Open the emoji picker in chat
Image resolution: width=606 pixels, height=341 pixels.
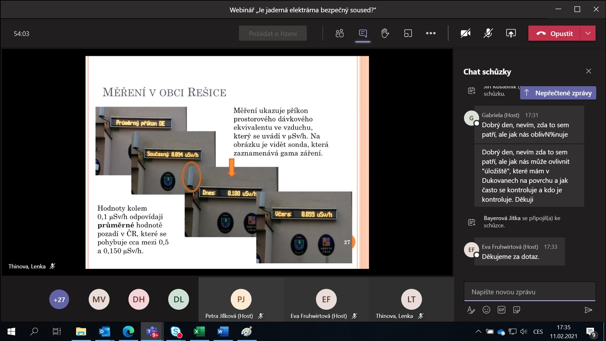(x=486, y=310)
